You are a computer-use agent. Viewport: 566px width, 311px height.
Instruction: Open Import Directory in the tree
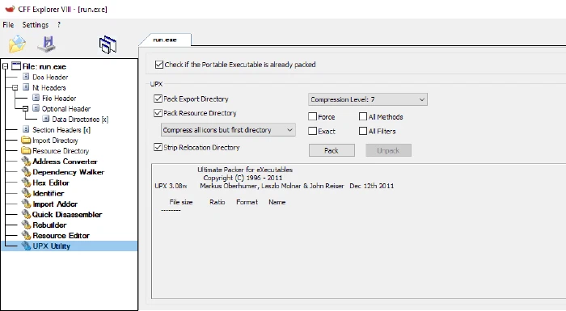(55, 141)
